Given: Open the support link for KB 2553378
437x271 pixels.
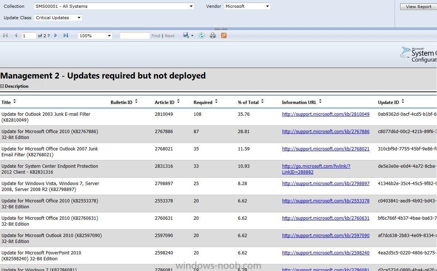Looking at the screenshot, I should click(326, 201).
